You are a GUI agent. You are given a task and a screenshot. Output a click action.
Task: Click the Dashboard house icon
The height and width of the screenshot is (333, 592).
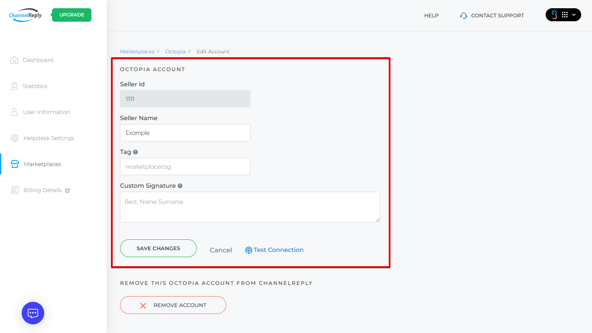pos(14,60)
